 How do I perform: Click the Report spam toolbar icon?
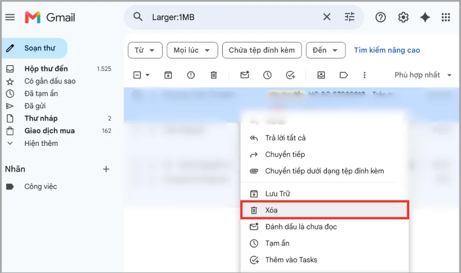pos(191,75)
